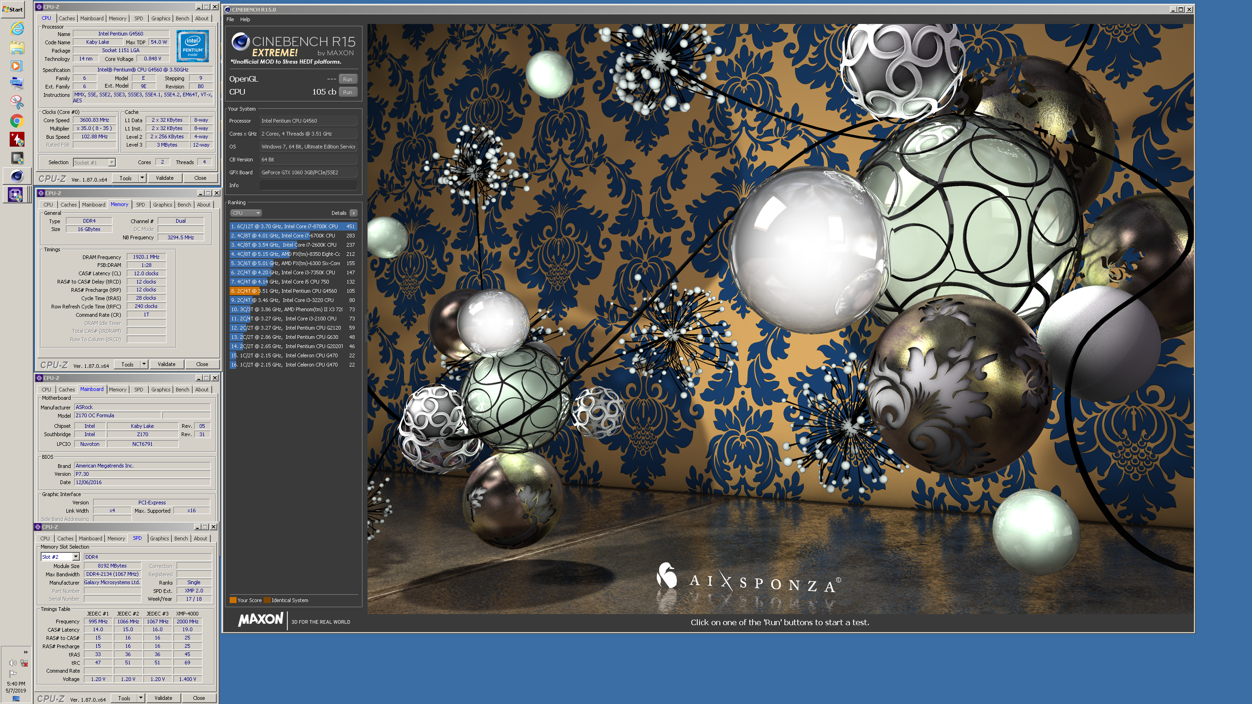Click the MAXON logo at the bottom of Cinebench
Screen dimensions: 1252x704
[x=261, y=620]
